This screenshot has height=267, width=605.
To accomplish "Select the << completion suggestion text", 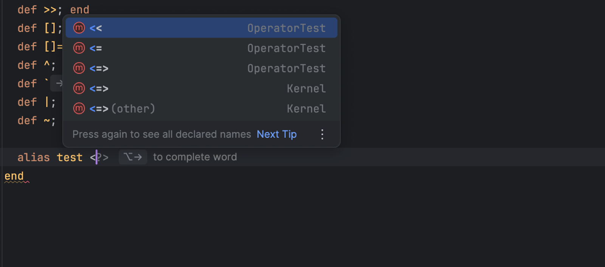I will tap(96, 28).
